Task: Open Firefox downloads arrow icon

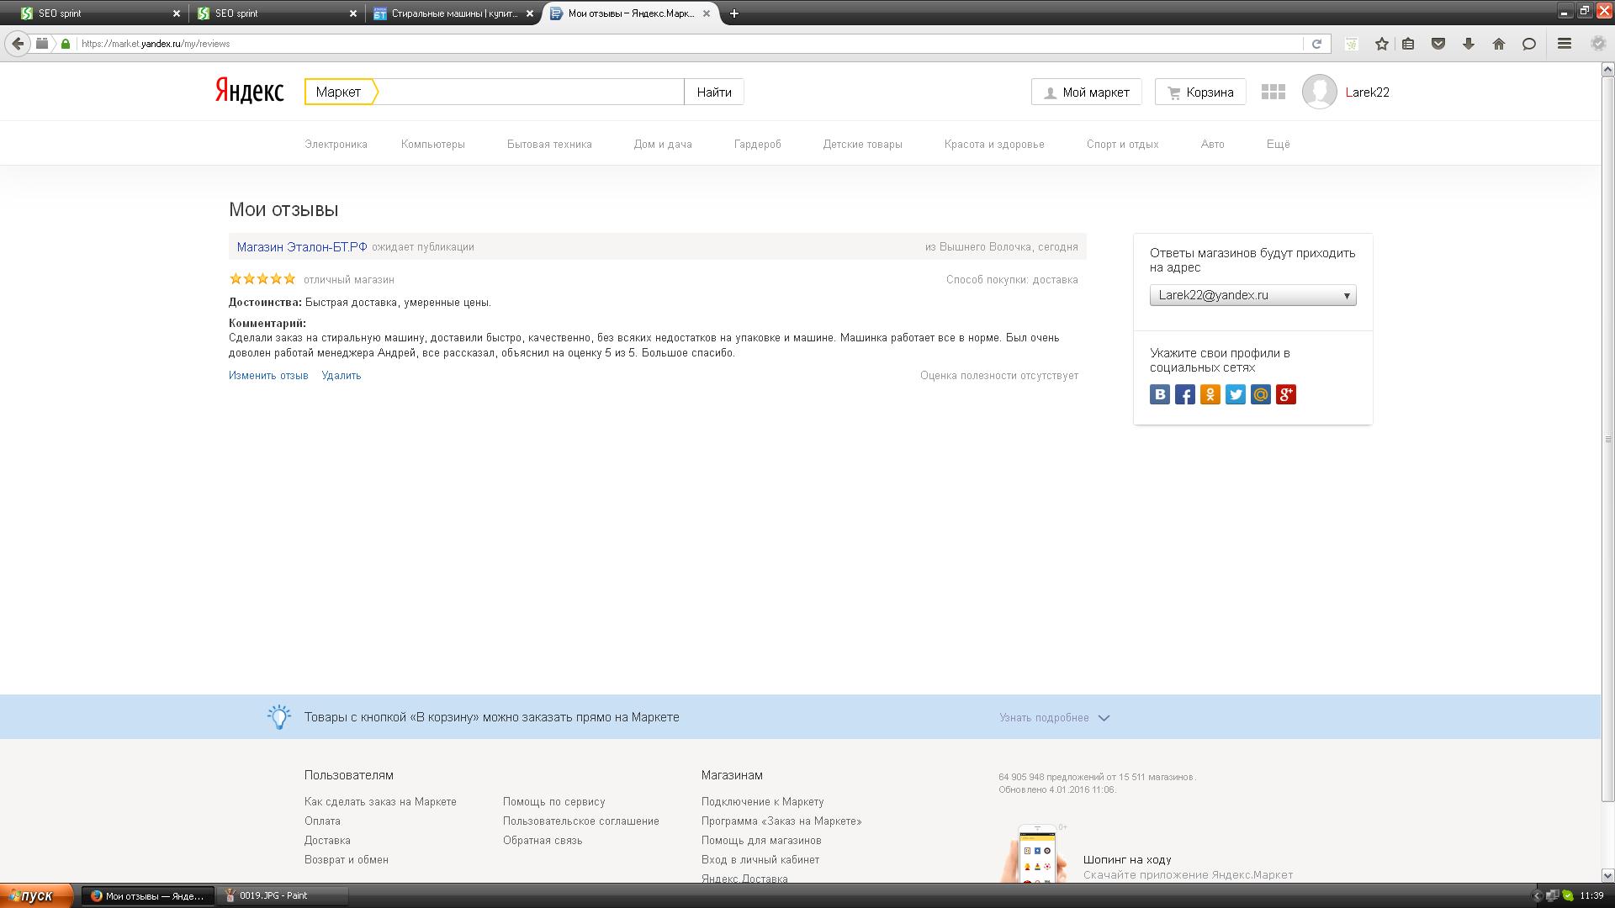Action: 1469,44
